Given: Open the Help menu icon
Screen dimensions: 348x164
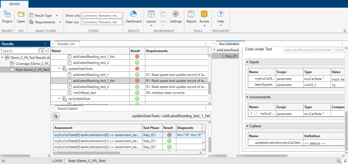Looking at the screenshot, I should point(221,14).
